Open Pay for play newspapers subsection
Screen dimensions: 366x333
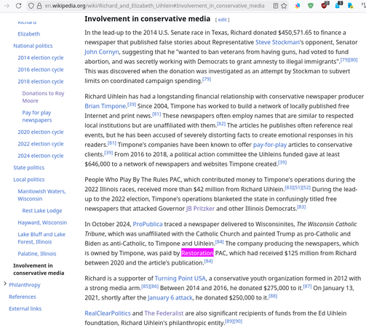pos(37,116)
